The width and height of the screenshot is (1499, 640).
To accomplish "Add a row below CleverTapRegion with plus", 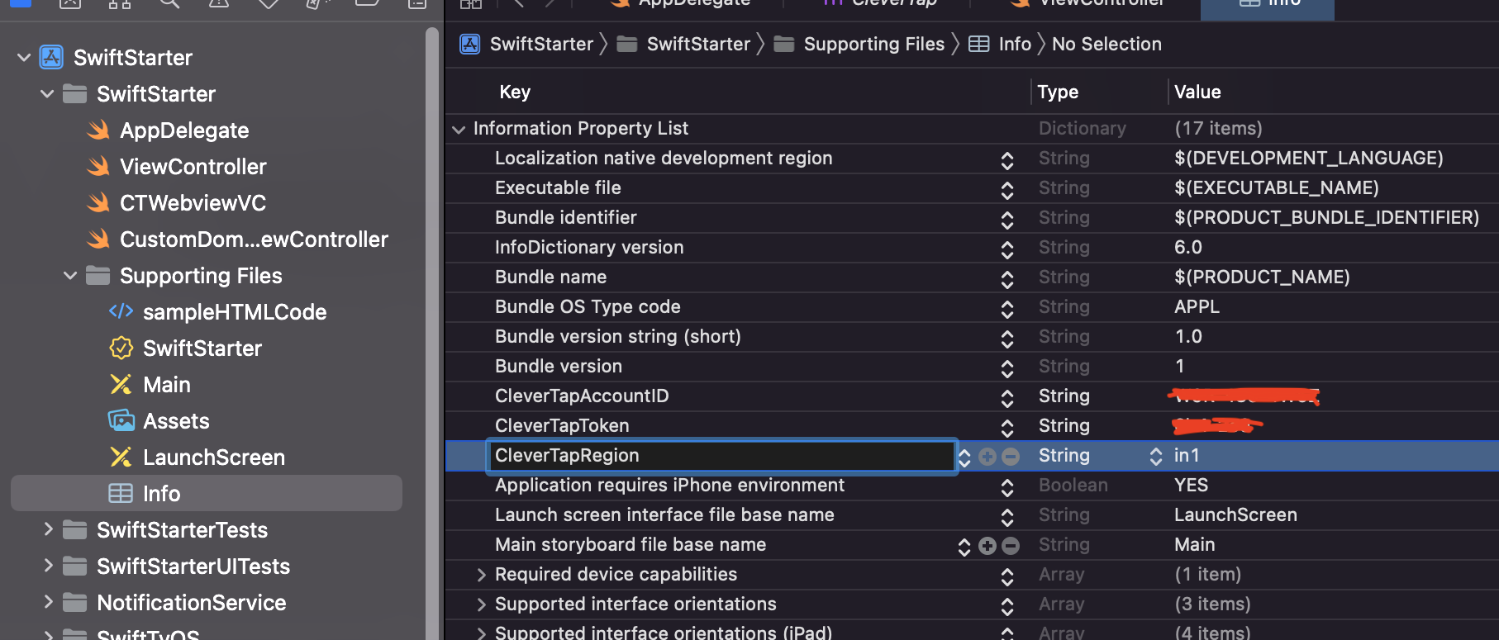I will tap(987, 456).
